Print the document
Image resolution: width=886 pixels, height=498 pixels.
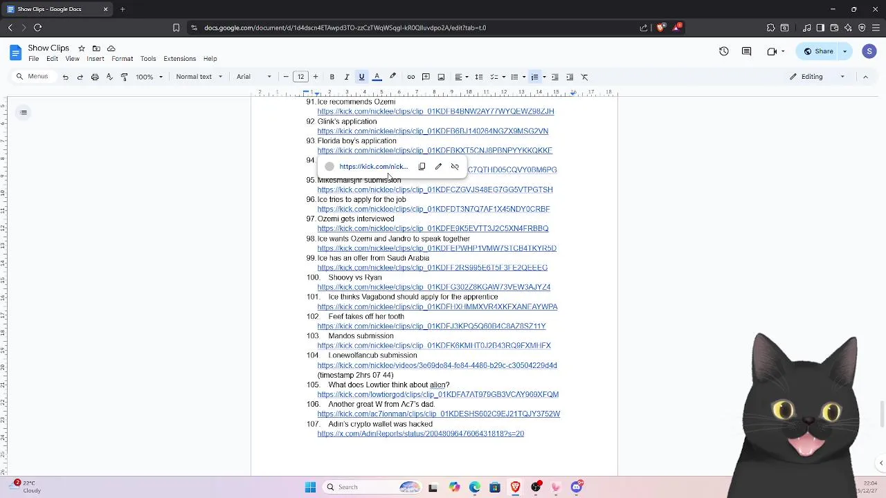[95, 77]
